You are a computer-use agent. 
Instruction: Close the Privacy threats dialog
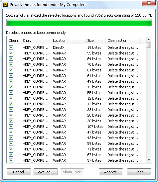pyautogui.click(x=149, y=3)
